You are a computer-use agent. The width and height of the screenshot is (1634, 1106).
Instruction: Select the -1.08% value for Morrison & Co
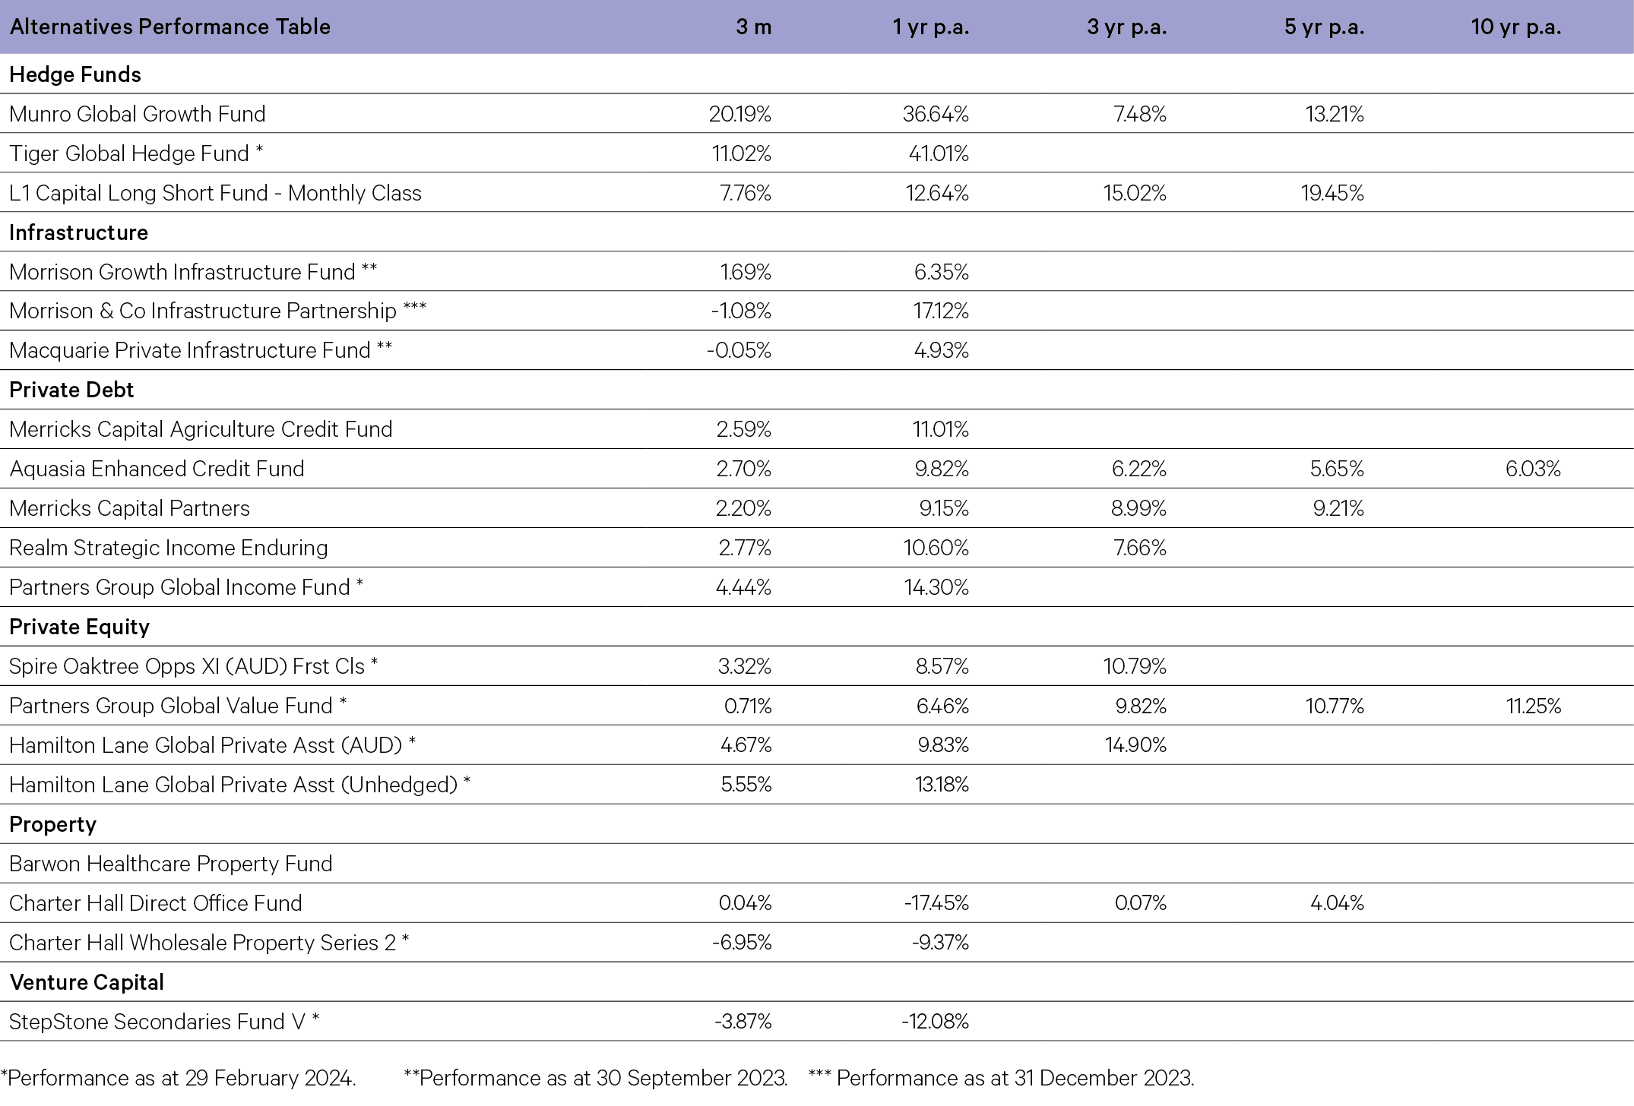[x=741, y=311]
